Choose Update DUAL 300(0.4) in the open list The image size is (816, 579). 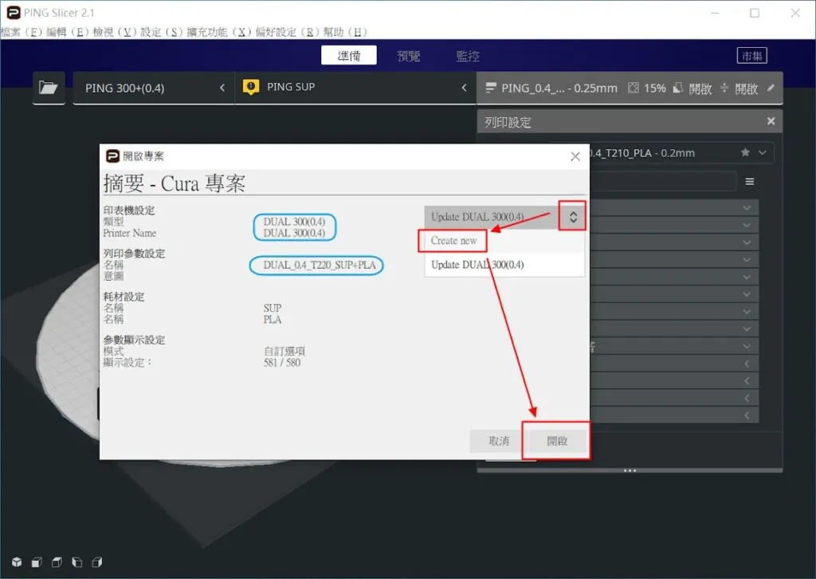coord(504,265)
